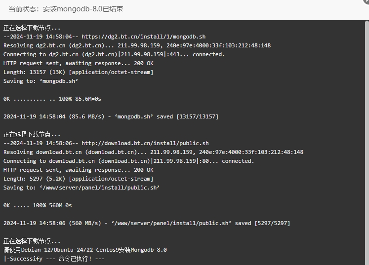Click the download.bt.cn public.sh URL

145,144
